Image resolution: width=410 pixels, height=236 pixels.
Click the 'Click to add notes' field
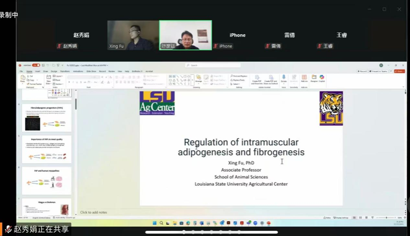(94, 212)
